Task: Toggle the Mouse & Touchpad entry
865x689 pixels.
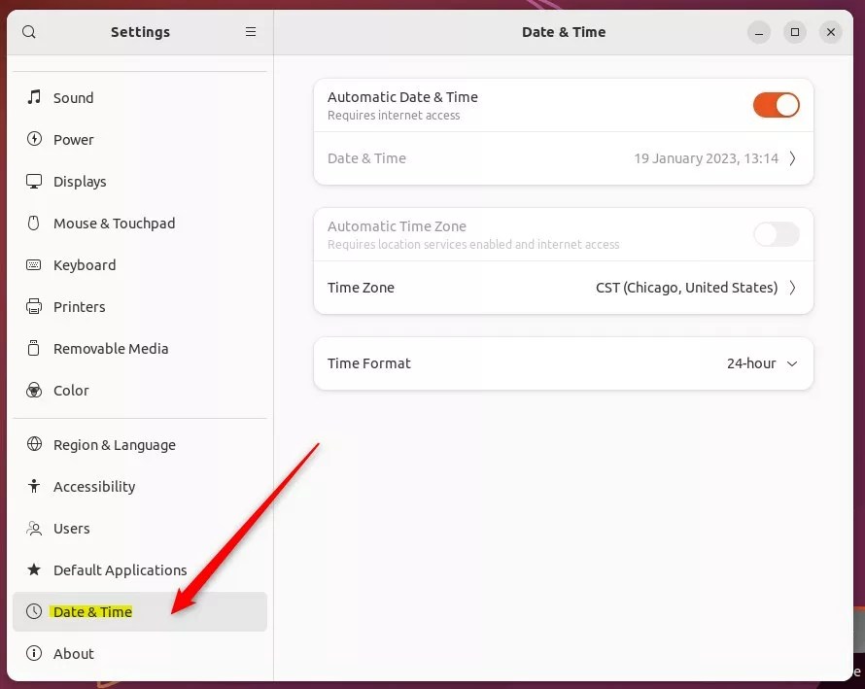Action: tap(115, 223)
